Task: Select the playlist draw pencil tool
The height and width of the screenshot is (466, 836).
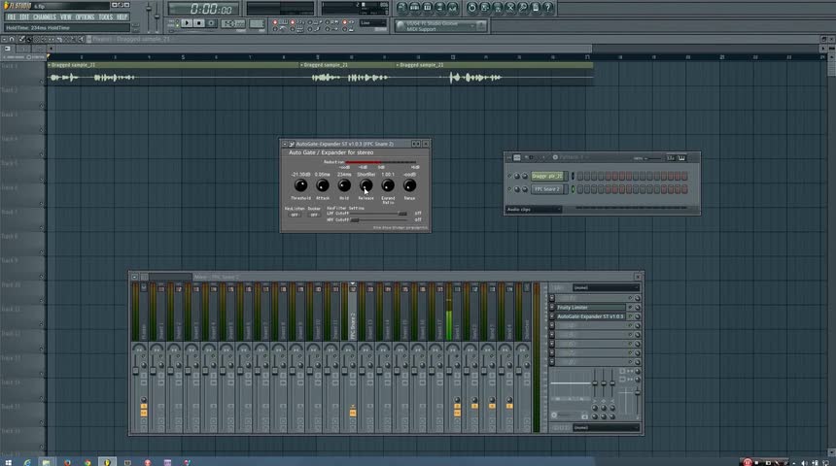Action: click(x=21, y=39)
